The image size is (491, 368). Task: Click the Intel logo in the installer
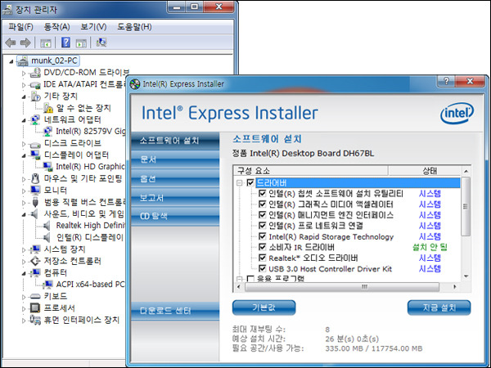457,114
